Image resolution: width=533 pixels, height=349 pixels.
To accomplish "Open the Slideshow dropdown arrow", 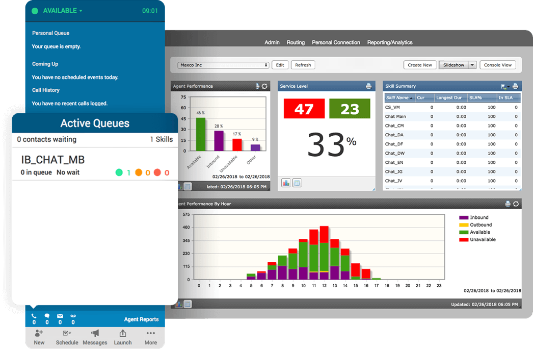I will click(x=472, y=65).
